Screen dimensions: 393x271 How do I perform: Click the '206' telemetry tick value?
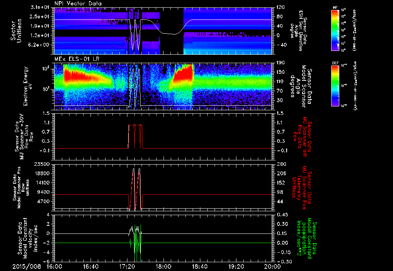pyautogui.click(x=281, y=173)
